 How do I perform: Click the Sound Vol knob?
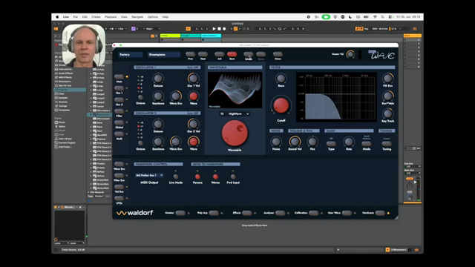(295, 142)
